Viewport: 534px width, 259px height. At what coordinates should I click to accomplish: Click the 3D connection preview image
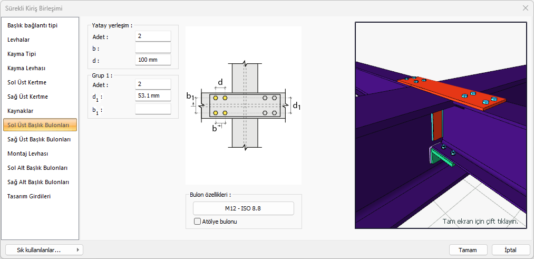(x=441, y=125)
